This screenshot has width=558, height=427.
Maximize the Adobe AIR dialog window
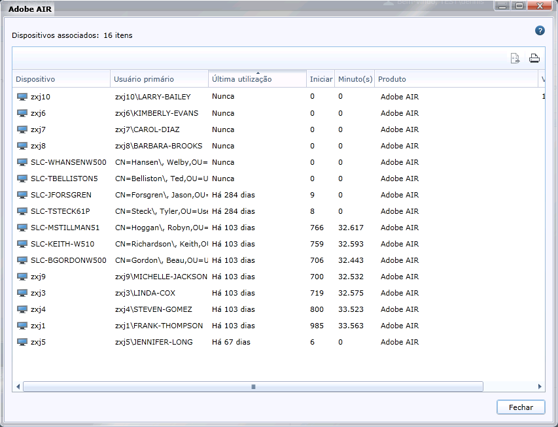pyautogui.click(x=519, y=6)
